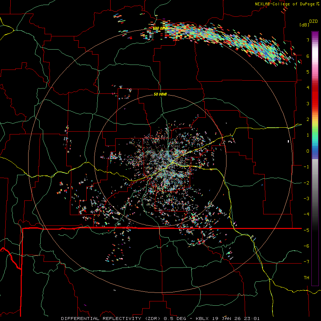321x321 pixels.
Task: Select the 5 value on the dB scale
Action: click(308, 72)
